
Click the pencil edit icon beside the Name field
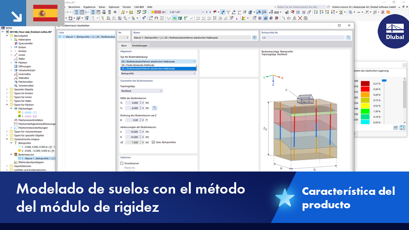click(254, 37)
